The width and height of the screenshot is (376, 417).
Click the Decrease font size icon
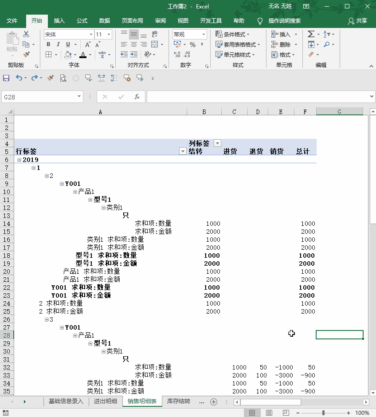point(98,44)
